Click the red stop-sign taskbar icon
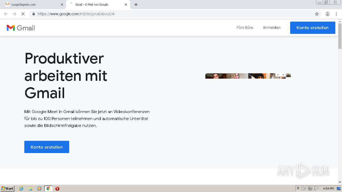Viewport: 342px width, 192px height. click(x=57, y=189)
